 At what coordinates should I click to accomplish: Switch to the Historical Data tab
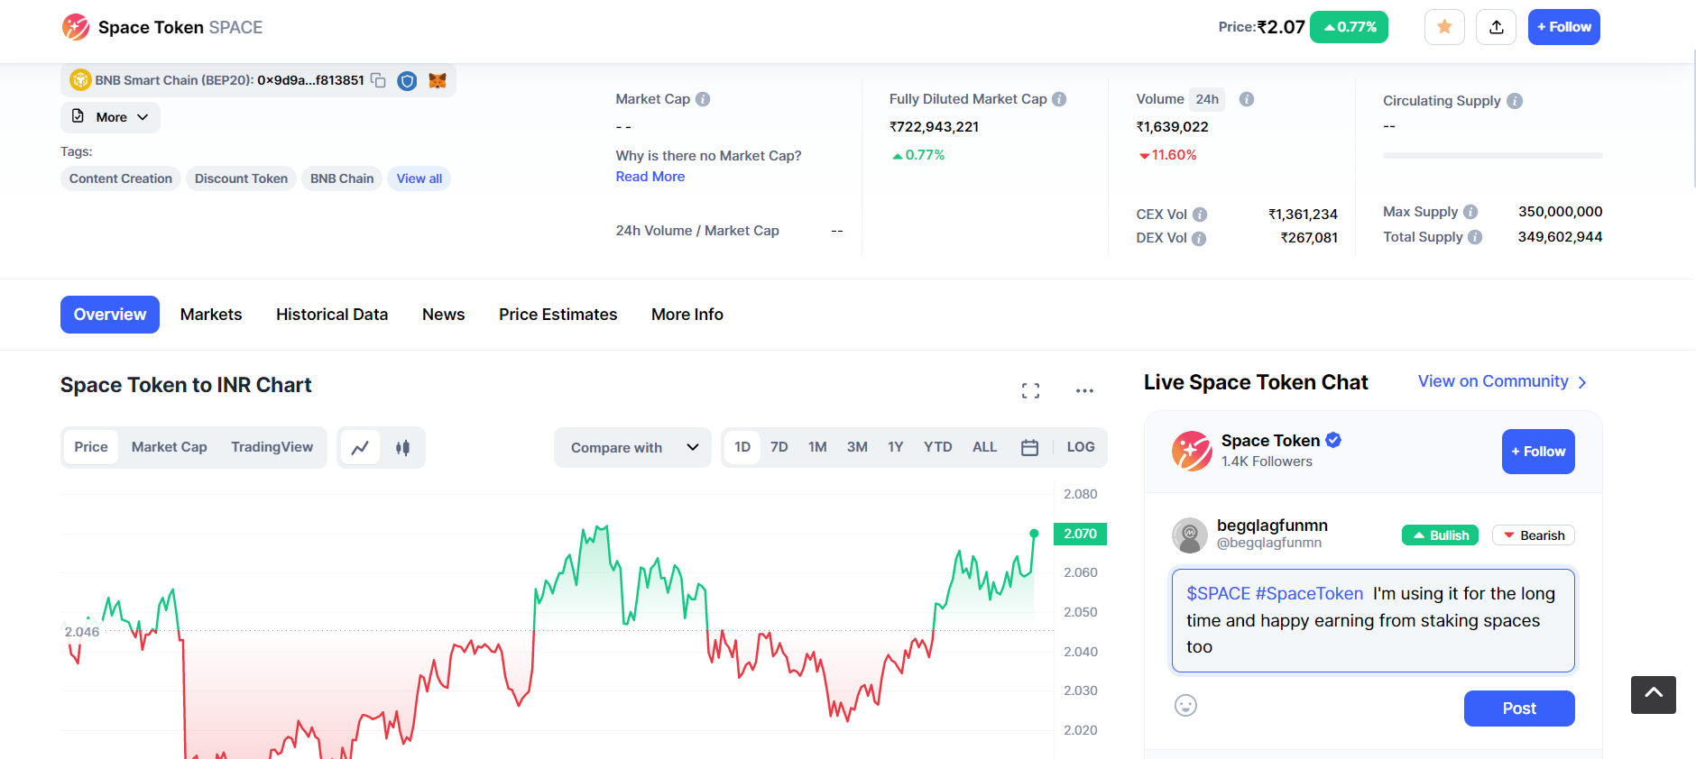click(x=332, y=315)
